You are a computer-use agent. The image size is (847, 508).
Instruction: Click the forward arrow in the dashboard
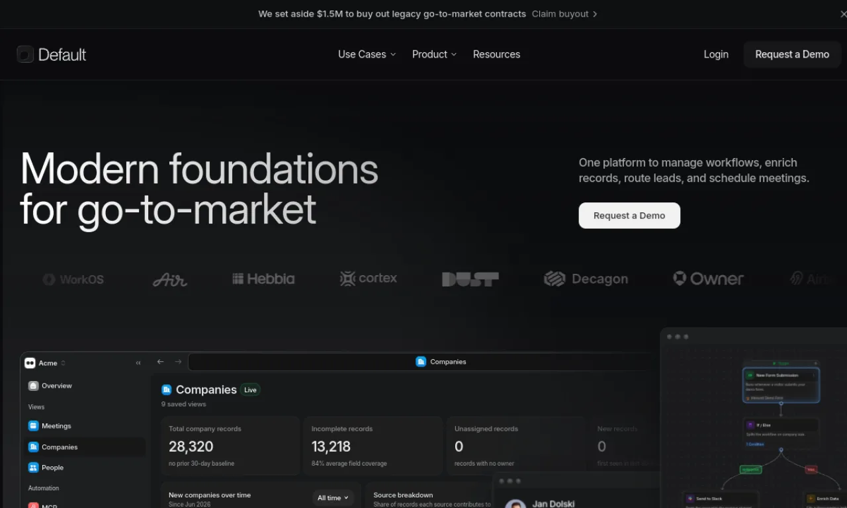pos(178,362)
